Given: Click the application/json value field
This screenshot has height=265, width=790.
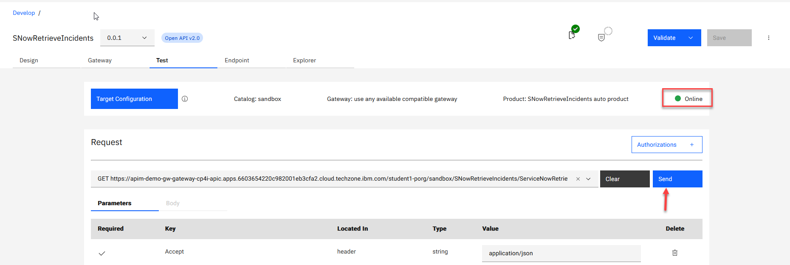Looking at the screenshot, I should coord(561,253).
